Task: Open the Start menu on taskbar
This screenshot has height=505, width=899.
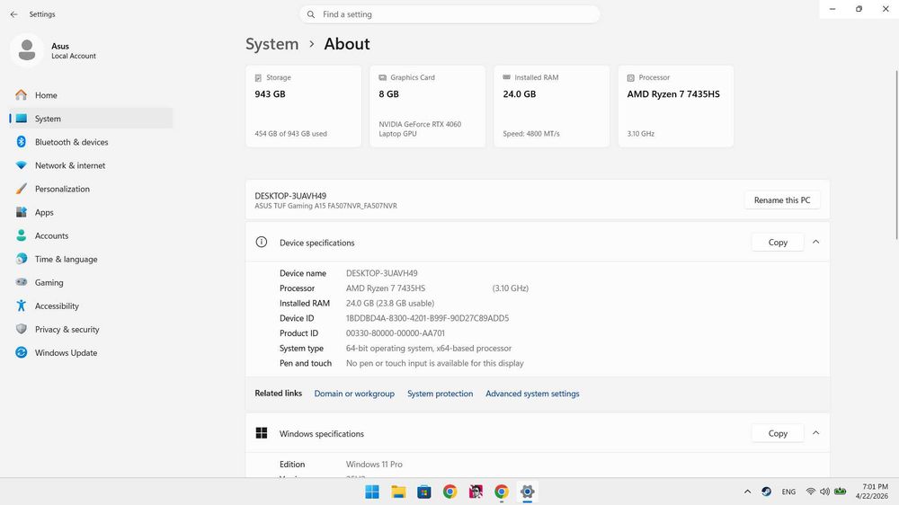Action: click(x=372, y=492)
